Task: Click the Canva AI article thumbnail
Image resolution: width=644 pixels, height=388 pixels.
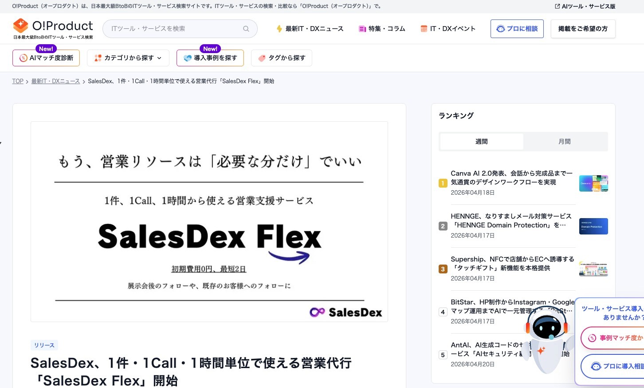Action: click(x=593, y=183)
